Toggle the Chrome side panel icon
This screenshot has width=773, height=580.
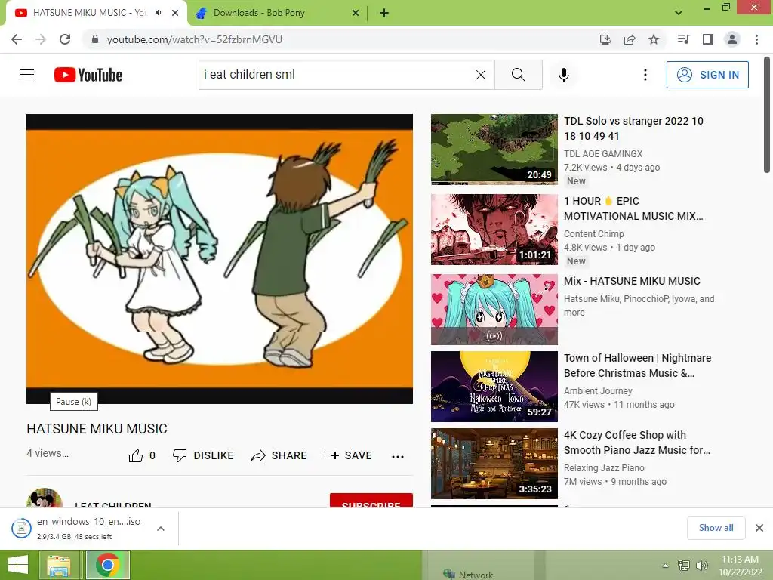(x=708, y=39)
